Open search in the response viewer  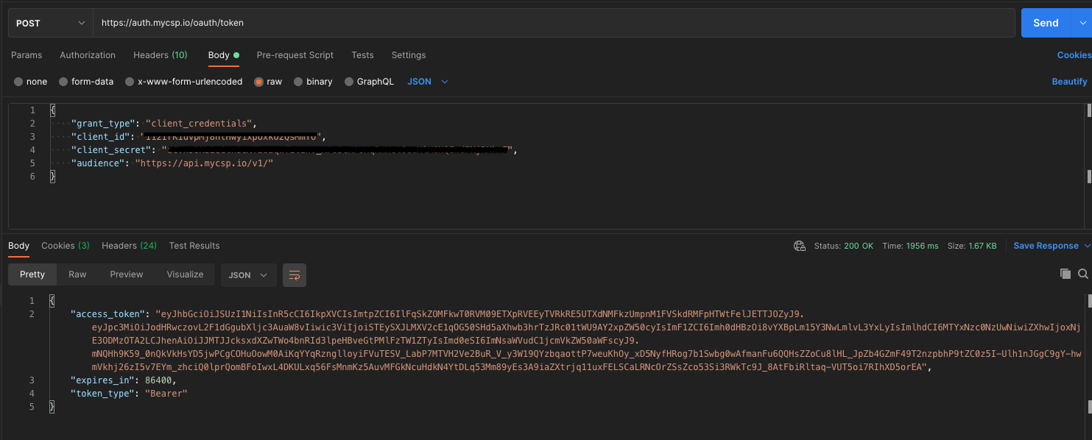1084,273
